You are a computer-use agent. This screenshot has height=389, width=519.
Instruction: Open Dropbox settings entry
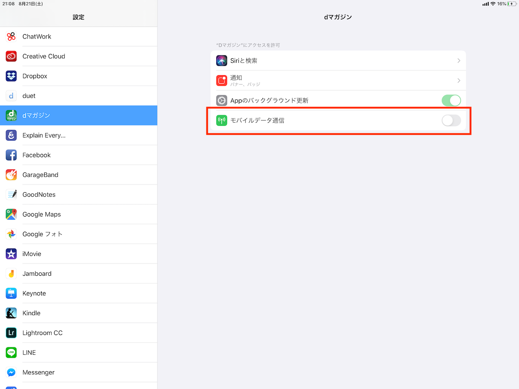(x=79, y=76)
